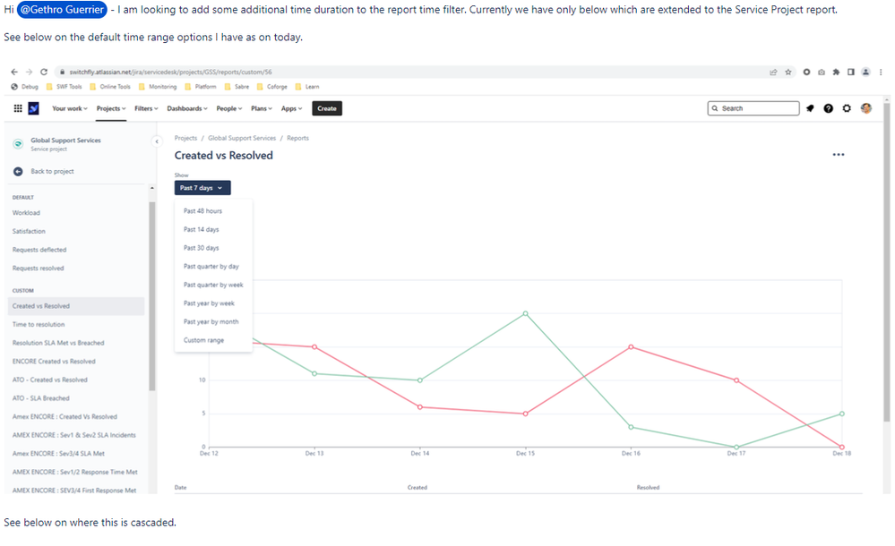This screenshot has width=895, height=546.
Task: Open the Monitoring bookmark folder
Action: coord(158,87)
